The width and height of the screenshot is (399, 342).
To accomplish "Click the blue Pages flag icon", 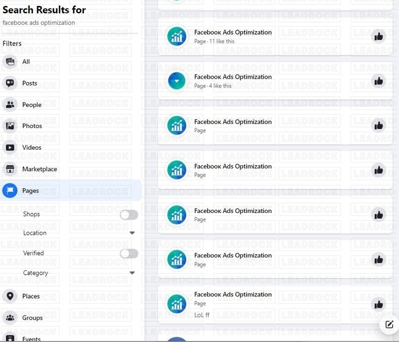I will [x=10, y=190].
